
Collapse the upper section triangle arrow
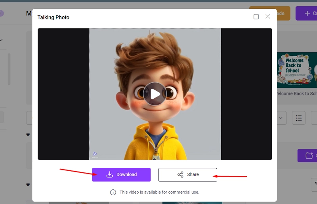pos(28,135)
